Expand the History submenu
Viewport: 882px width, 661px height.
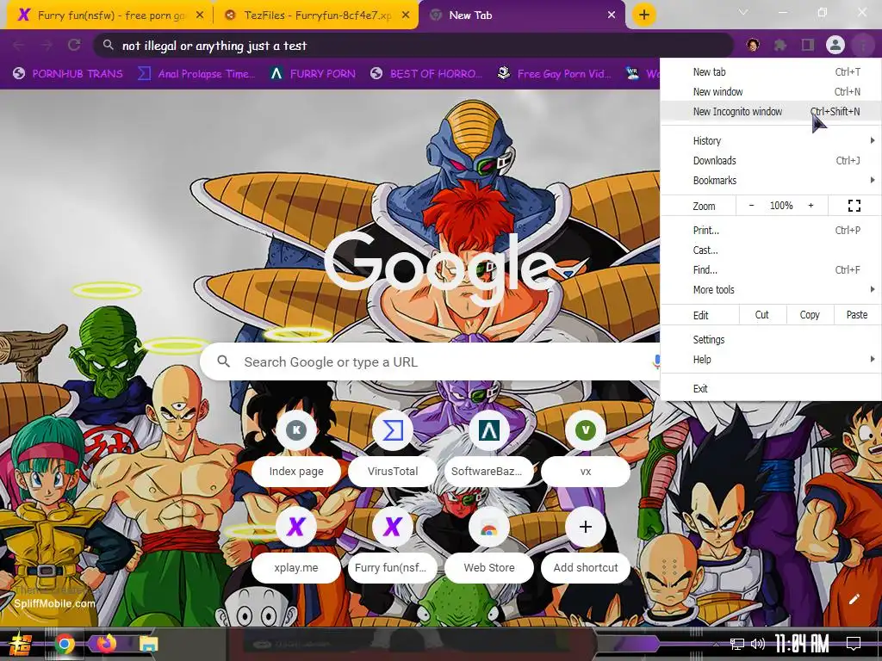click(771, 140)
